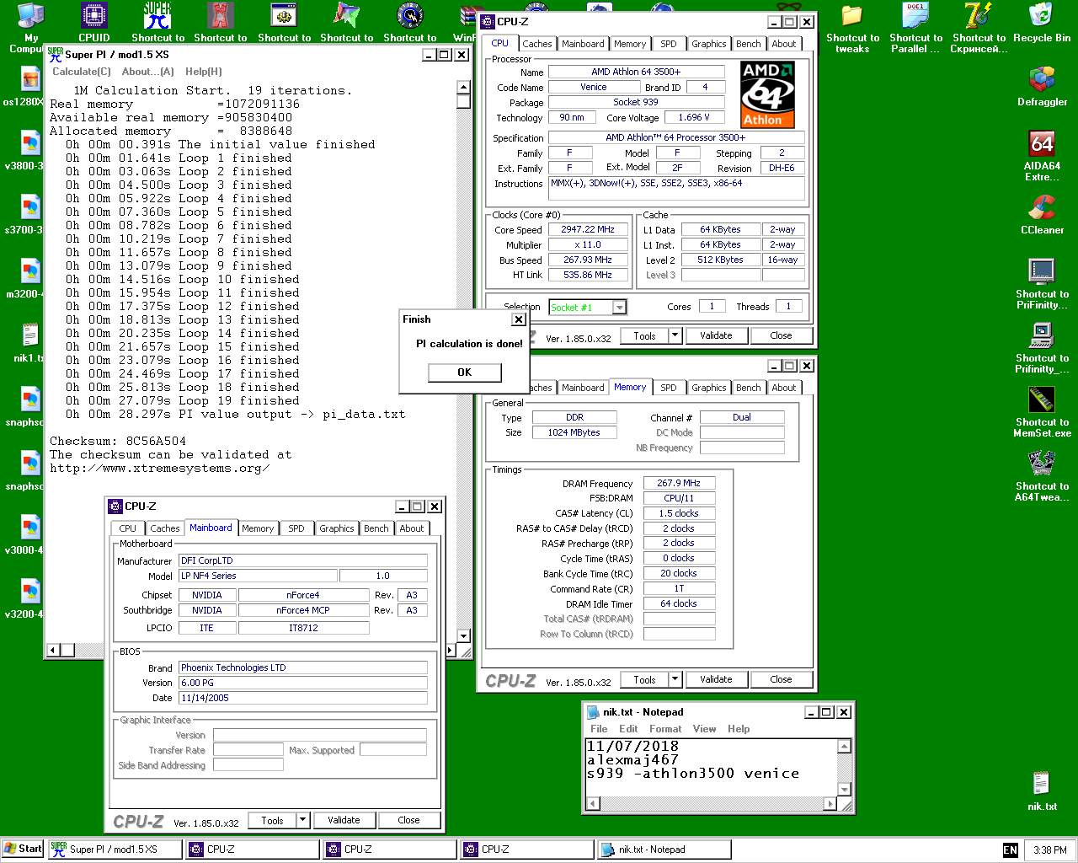
Task: Close the Finish dialog with X
Action: [x=519, y=319]
